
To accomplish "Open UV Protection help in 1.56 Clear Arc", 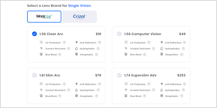I will pyautogui.click(x=64, y=42).
